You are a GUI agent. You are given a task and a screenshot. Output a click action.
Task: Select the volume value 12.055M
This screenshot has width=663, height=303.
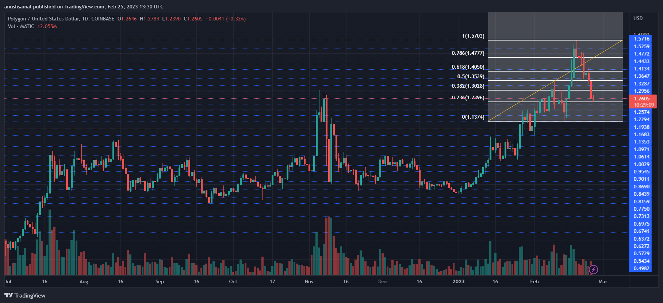[47, 26]
